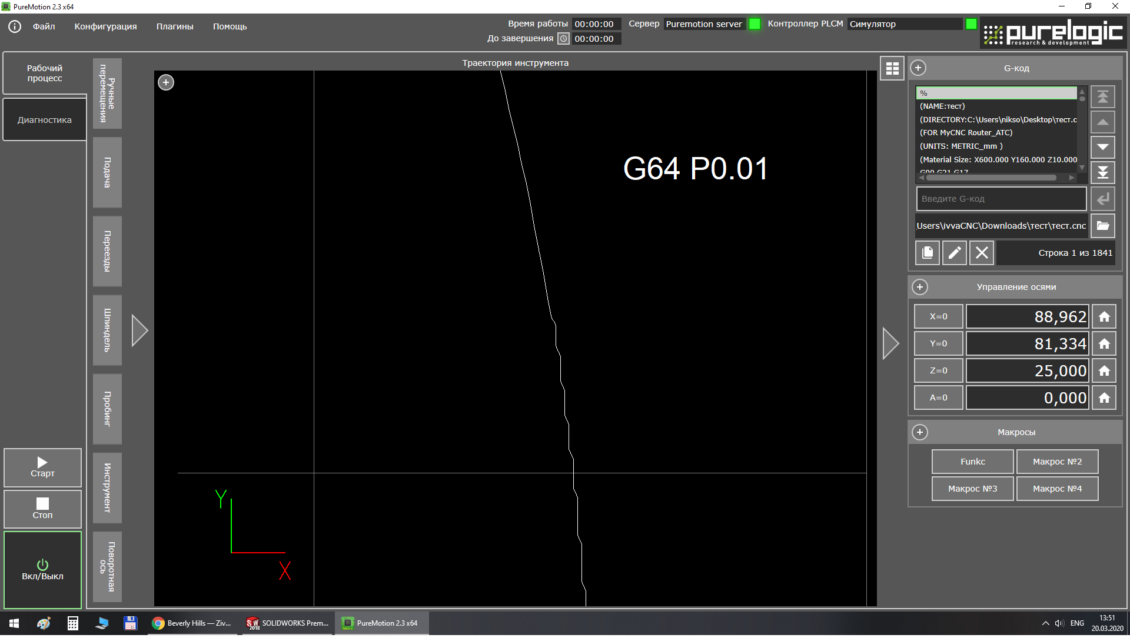Run the Funkc macro

[972, 462]
